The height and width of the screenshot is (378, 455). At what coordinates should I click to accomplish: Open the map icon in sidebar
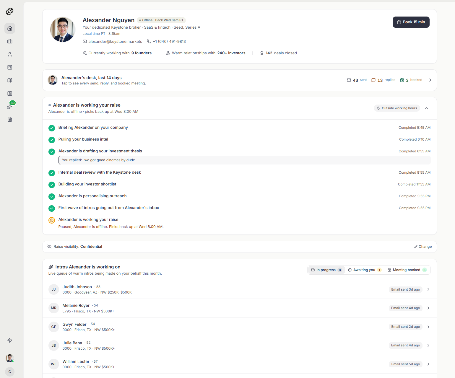[x=10, y=80]
